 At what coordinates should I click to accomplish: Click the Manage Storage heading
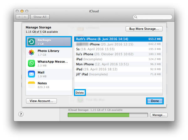(x=39, y=27)
